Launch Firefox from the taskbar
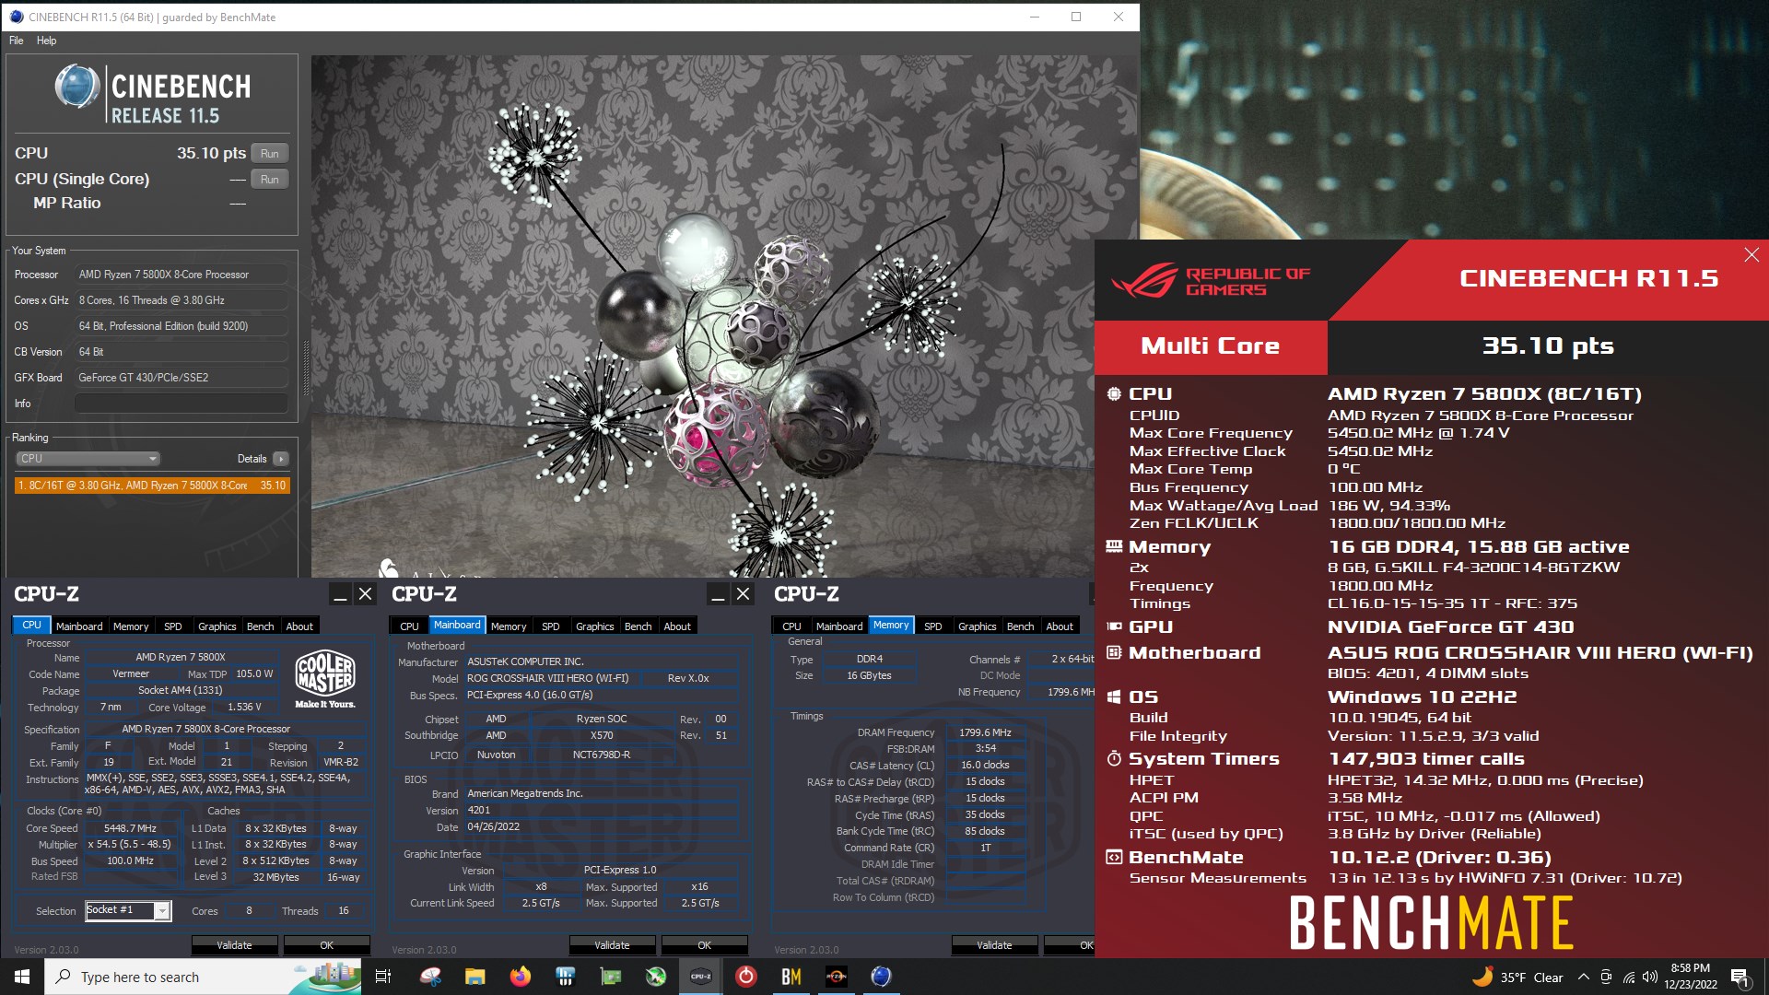 pos(520,977)
